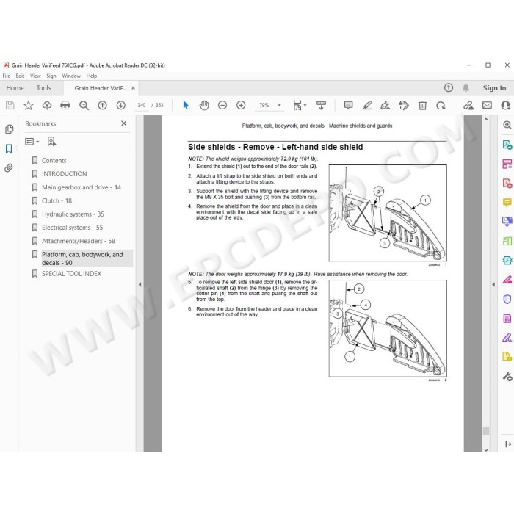Screen dimensions: 514x514
Task: Open Electrical systems - 55 bookmark
Action: (72, 228)
